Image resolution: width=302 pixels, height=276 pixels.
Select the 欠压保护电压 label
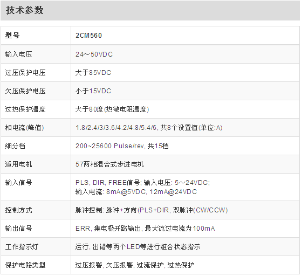click(25, 91)
